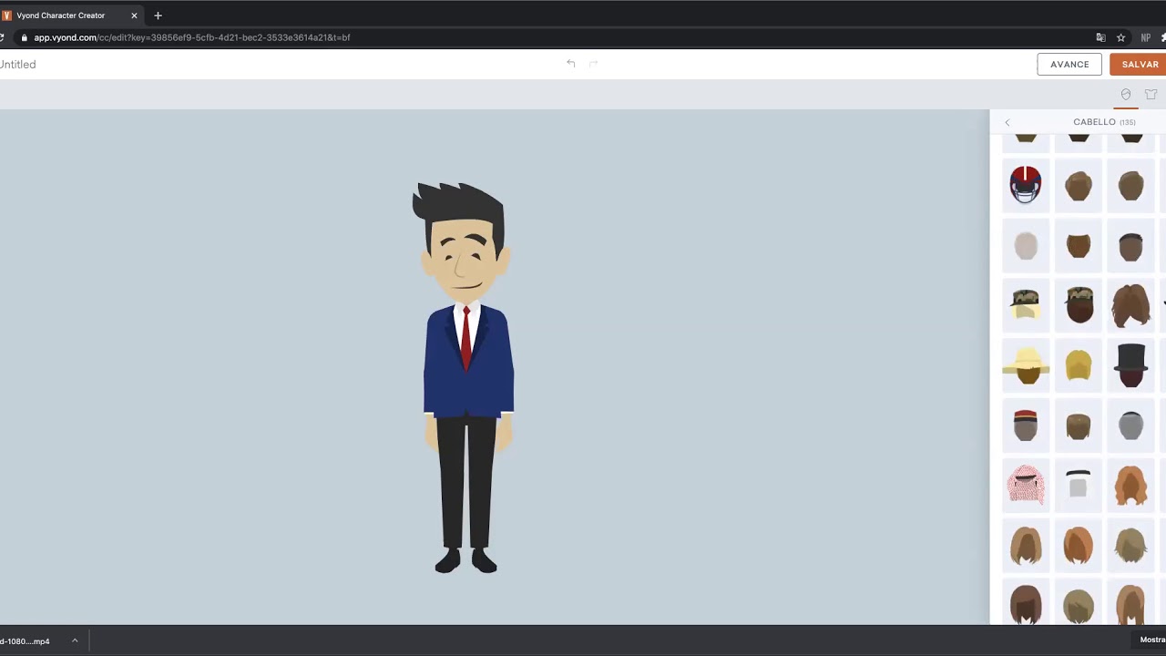
Task: Select the football helmet hair option
Action: (x=1026, y=185)
